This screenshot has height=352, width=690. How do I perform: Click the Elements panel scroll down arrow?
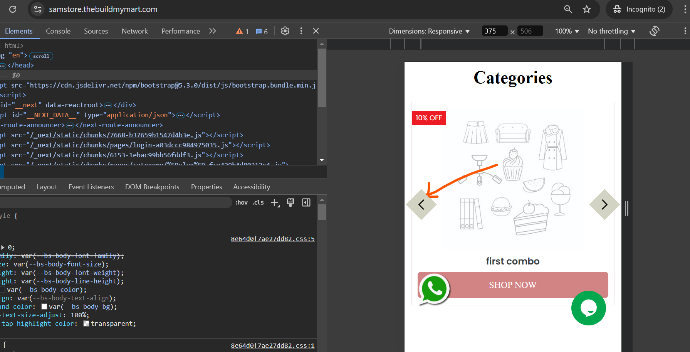point(322,160)
